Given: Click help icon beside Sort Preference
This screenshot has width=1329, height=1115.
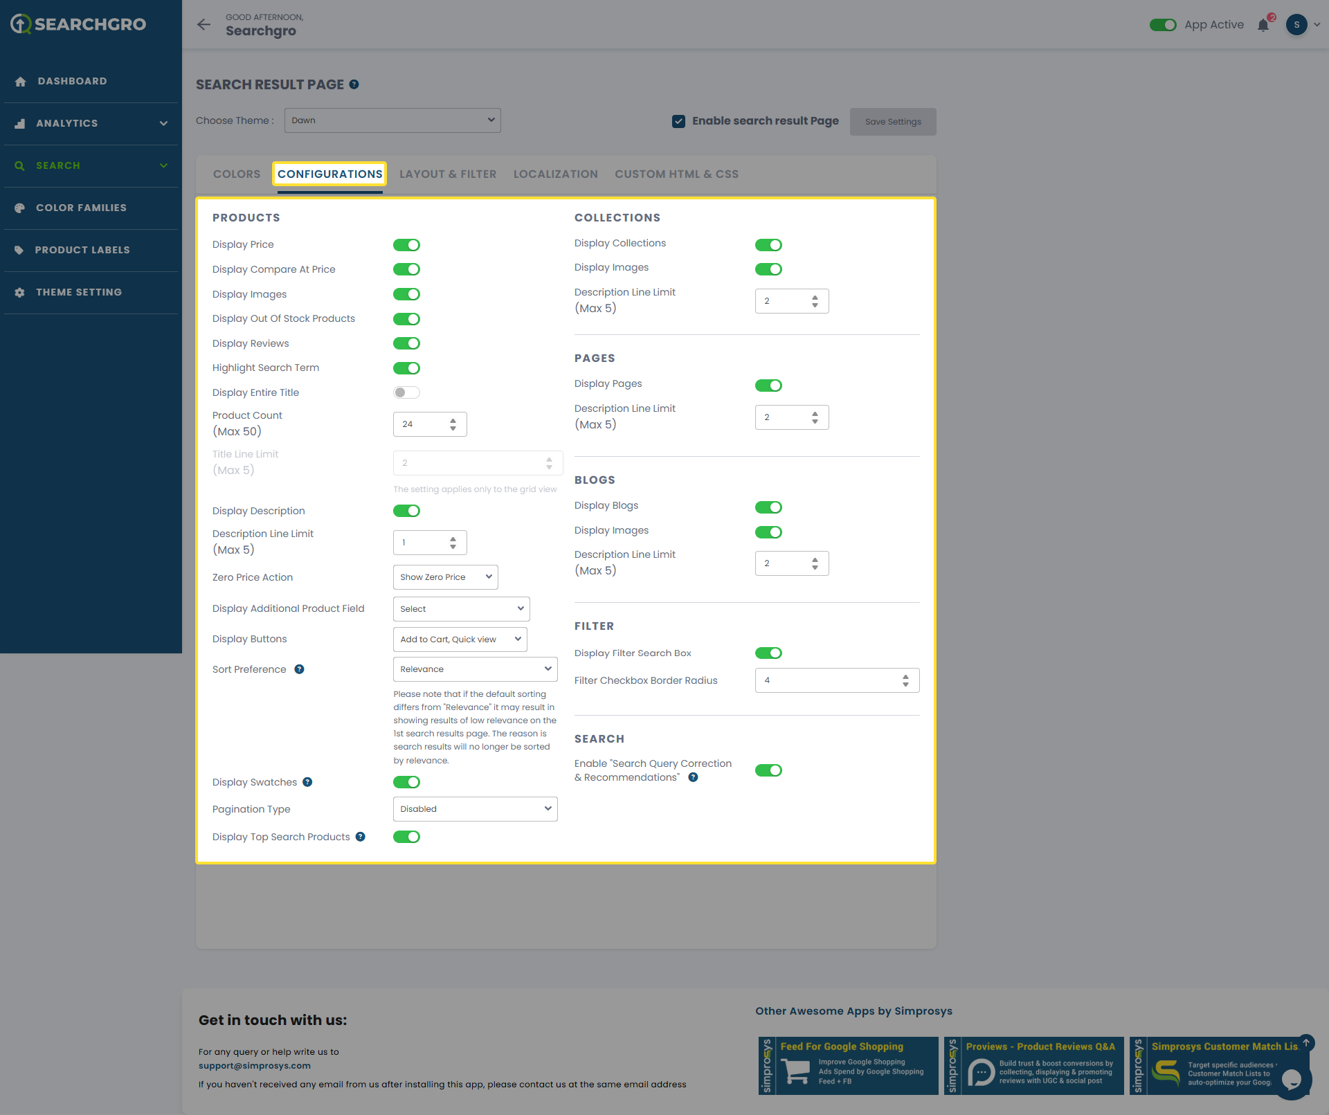Looking at the screenshot, I should tap(299, 669).
